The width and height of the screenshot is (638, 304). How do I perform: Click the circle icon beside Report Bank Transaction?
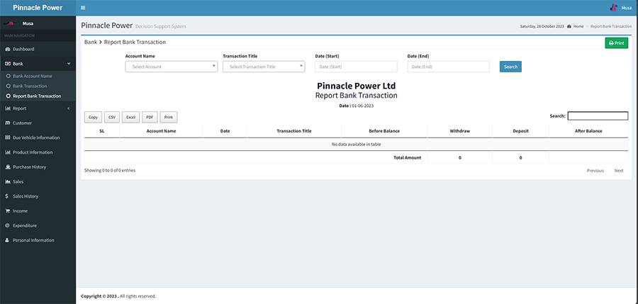tap(8, 96)
